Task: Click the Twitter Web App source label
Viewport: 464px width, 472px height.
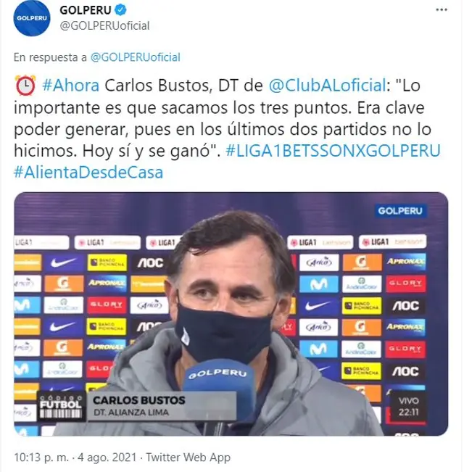Action: click(188, 457)
